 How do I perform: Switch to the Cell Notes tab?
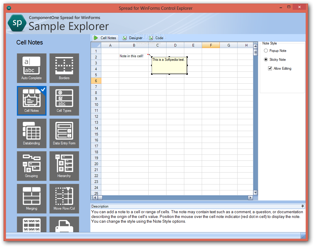click(105, 38)
